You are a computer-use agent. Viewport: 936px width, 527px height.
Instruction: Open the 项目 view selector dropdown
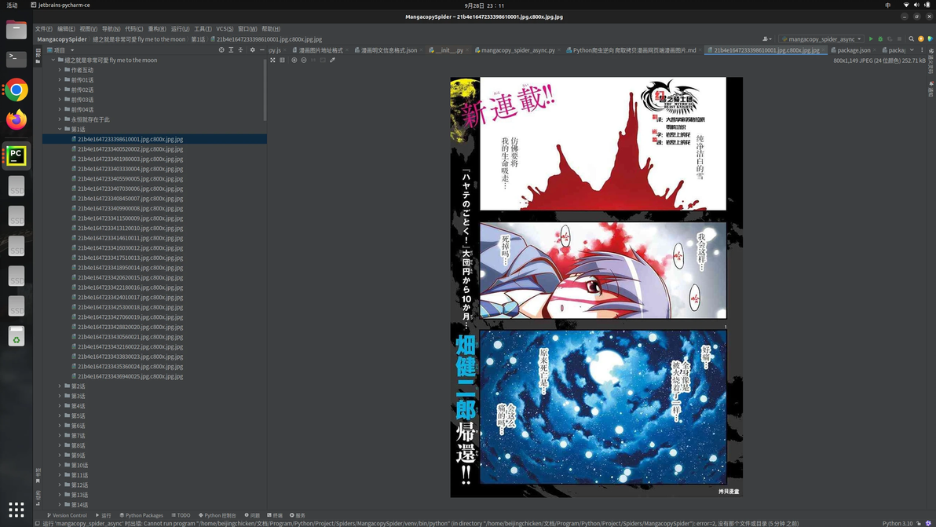pos(60,50)
